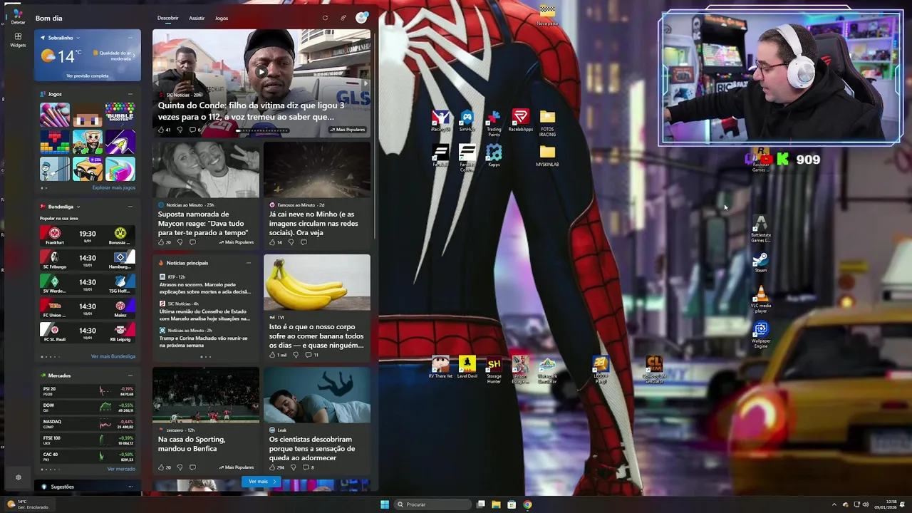Image resolution: width=912 pixels, height=513 pixels.
Task: Switch to Descobrir tab
Action: click(168, 18)
